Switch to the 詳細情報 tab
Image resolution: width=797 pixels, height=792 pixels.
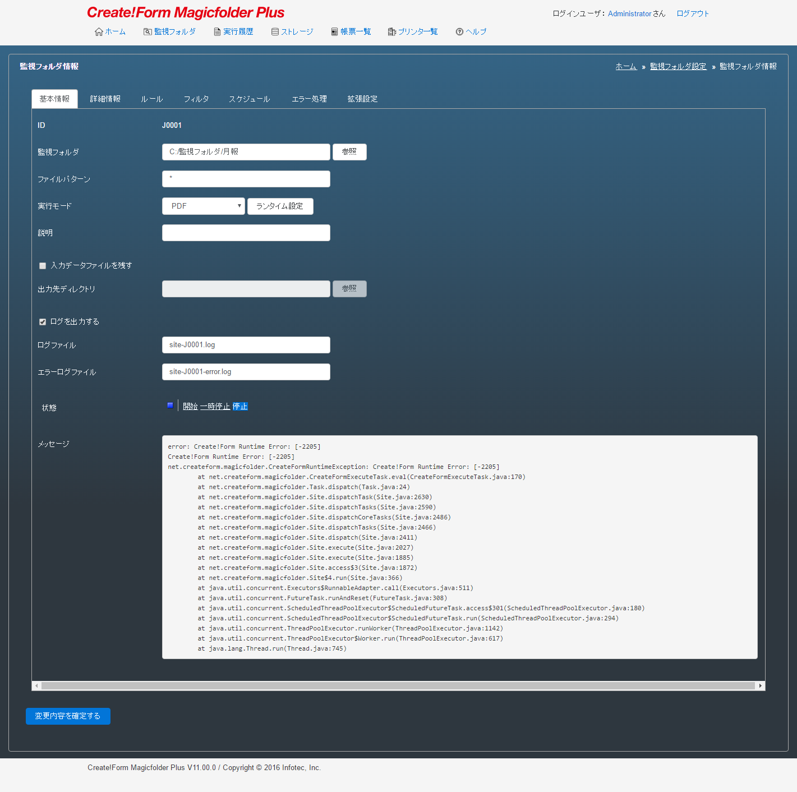point(105,99)
